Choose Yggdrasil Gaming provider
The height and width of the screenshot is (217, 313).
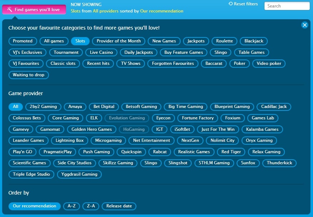point(79,174)
